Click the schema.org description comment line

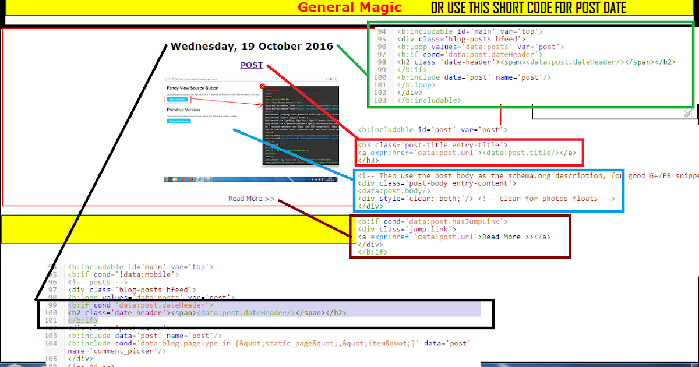tap(528, 175)
